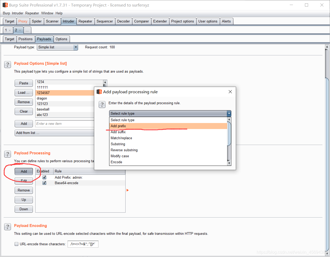Choose Add suffix rule type
This screenshot has height=257, width=330.
pyautogui.click(x=168, y=132)
